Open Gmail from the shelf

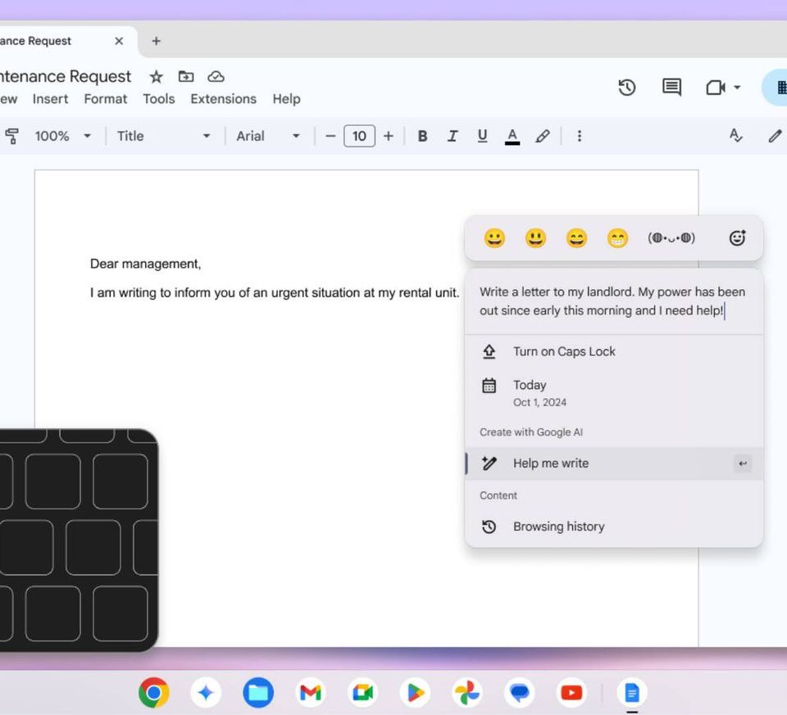pyautogui.click(x=310, y=693)
